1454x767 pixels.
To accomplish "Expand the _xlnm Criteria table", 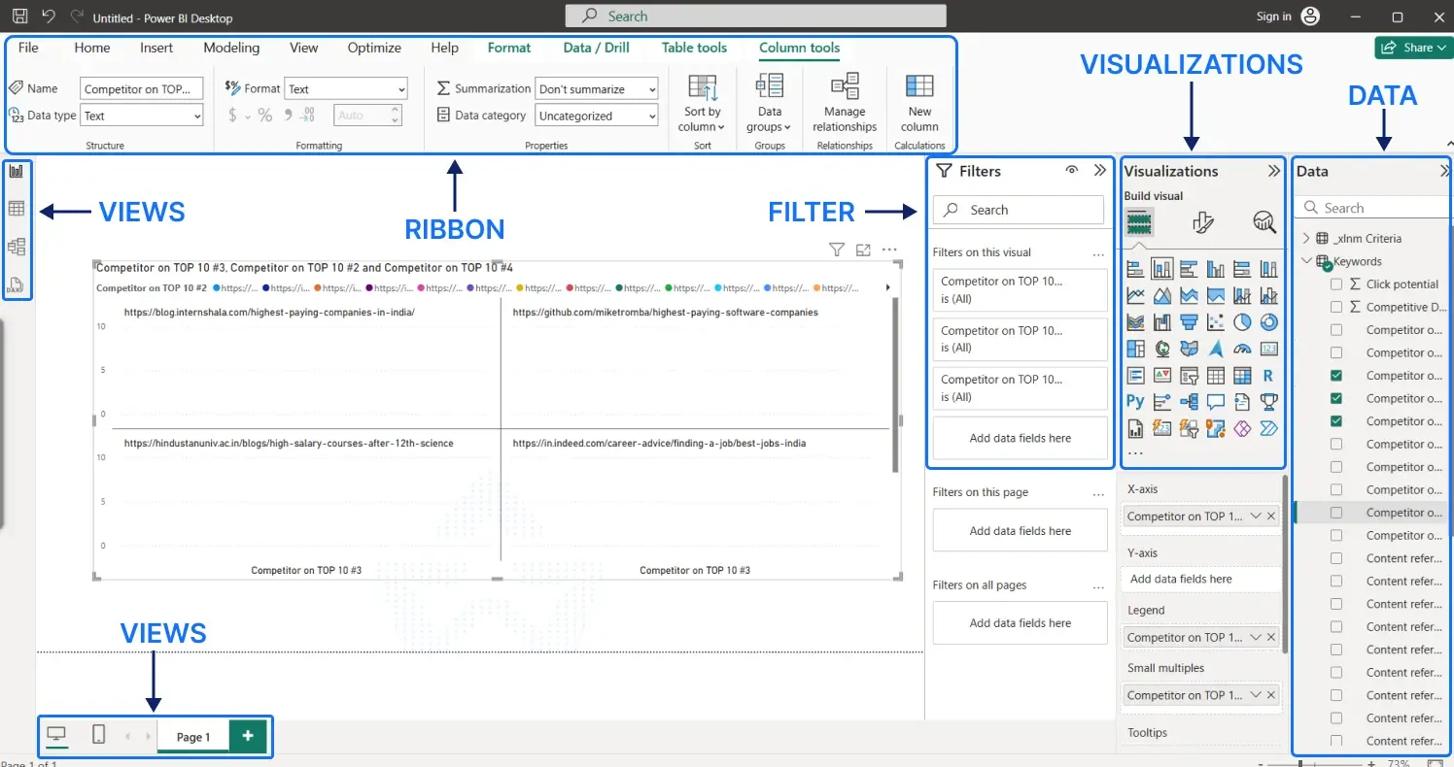I will pyautogui.click(x=1306, y=238).
